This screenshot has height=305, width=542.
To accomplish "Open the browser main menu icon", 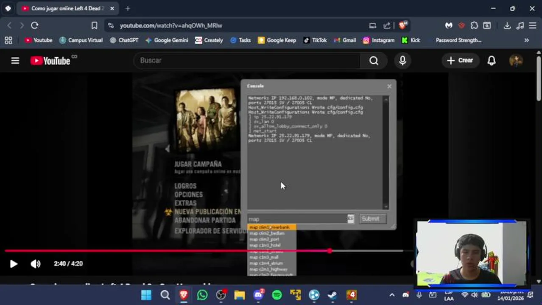I will click(x=533, y=25).
